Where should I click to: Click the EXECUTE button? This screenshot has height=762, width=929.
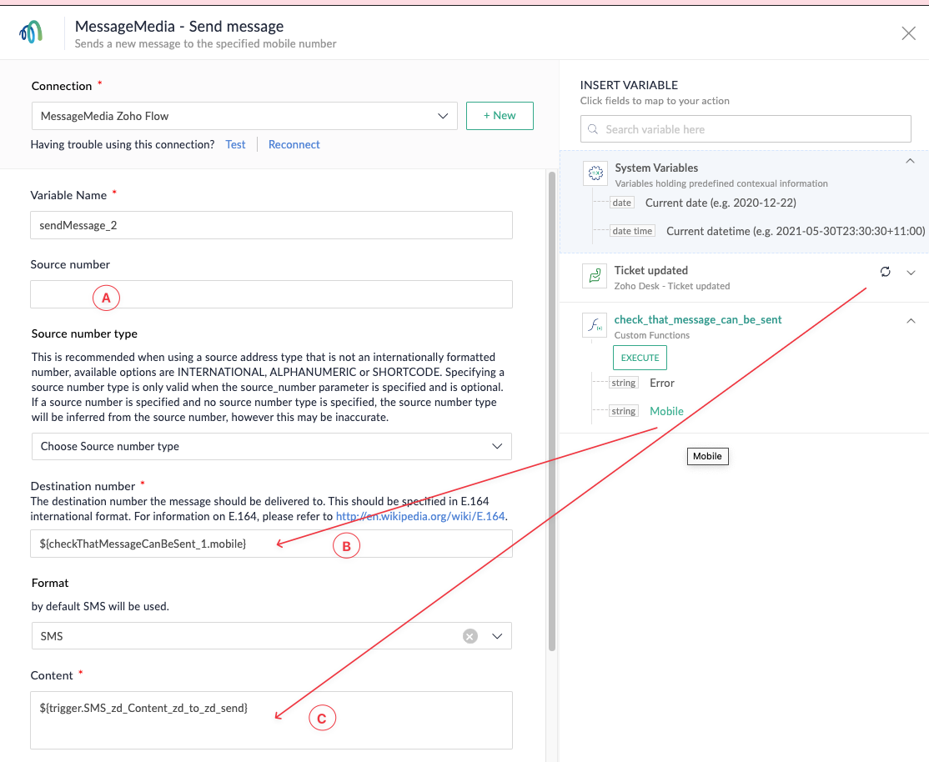click(640, 358)
